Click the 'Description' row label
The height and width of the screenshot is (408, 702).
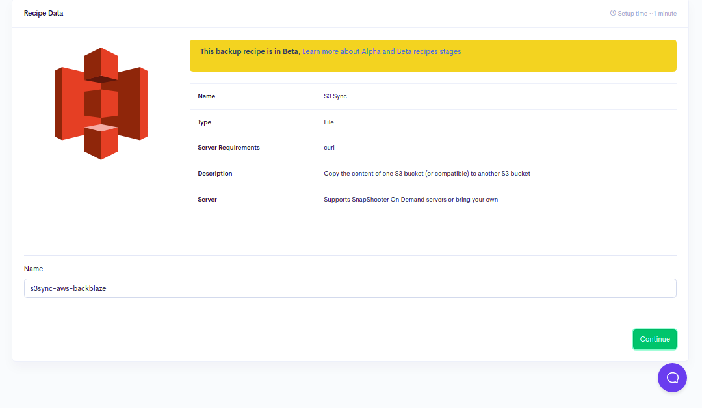215,174
